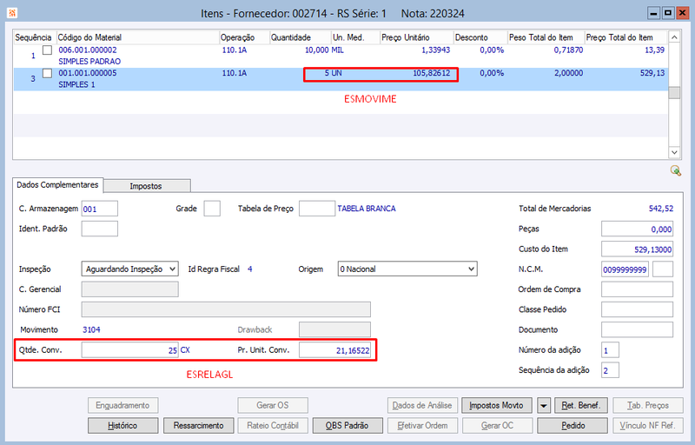Open the Pedido button
695x445 pixels.
click(573, 426)
